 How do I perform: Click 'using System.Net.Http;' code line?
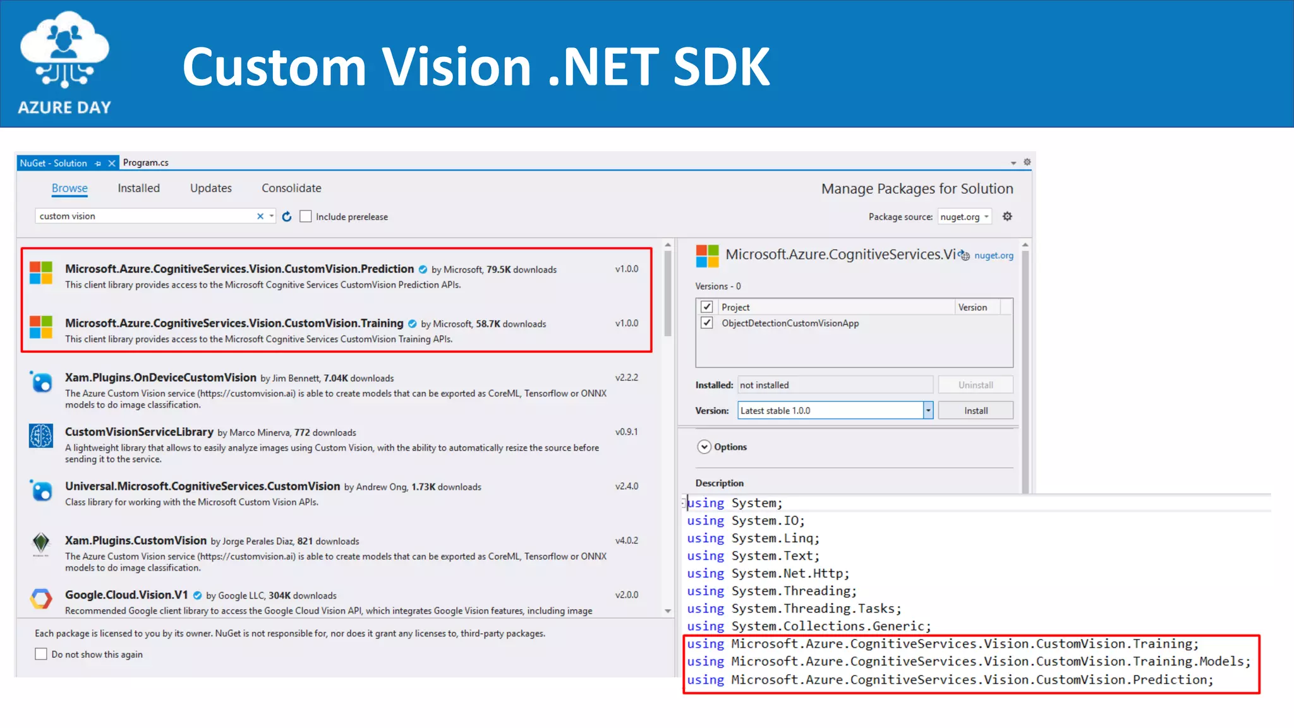tap(768, 573)
